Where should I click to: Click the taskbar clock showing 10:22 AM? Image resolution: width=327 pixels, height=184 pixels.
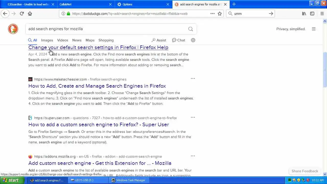(318, 180)
